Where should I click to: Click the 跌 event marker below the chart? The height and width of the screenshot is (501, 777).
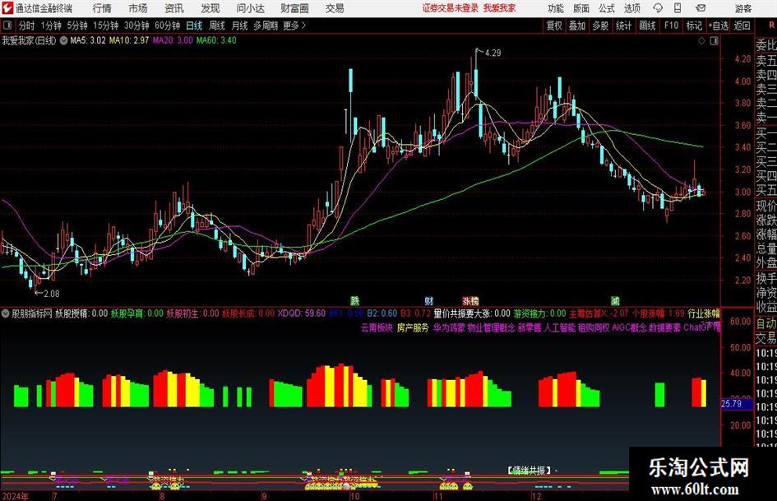pos(355,300)
